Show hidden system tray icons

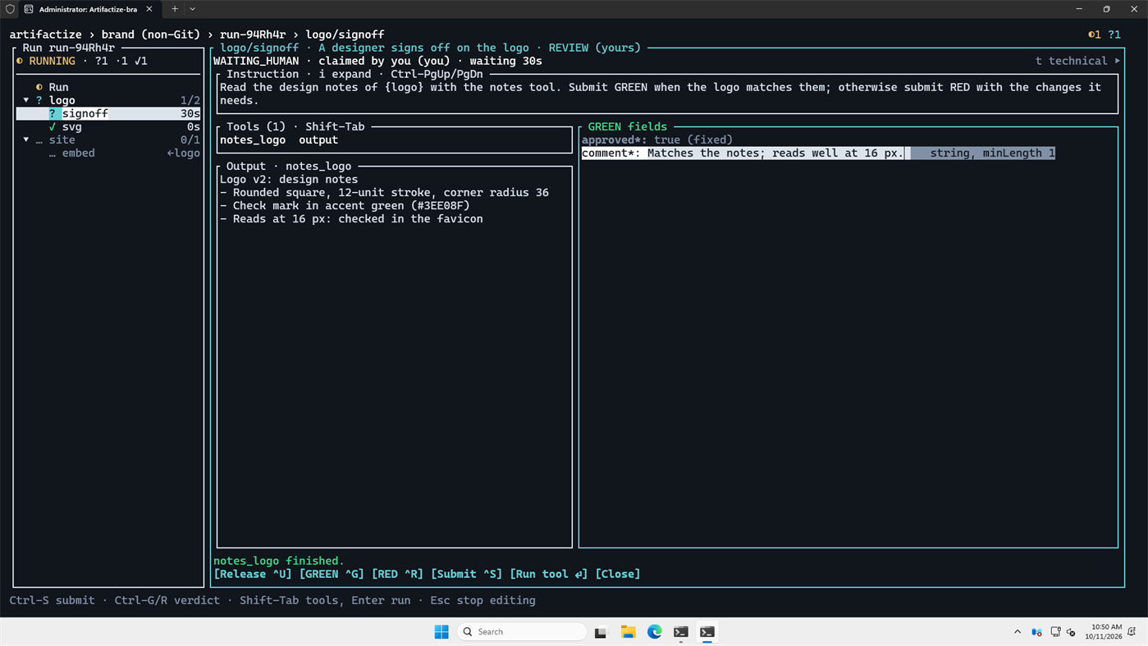[1018, 632]
